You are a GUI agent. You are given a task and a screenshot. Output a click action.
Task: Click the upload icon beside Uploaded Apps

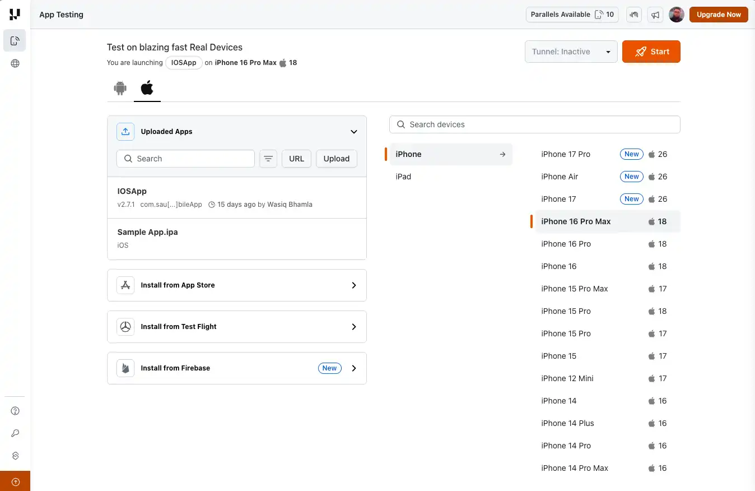[125, 131]
